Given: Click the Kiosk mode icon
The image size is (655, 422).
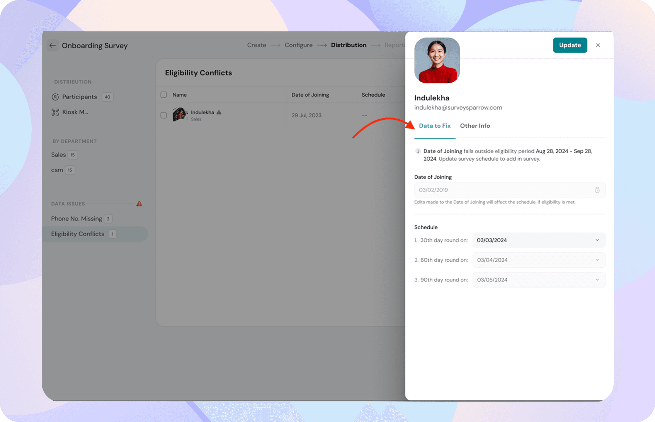Looking at the screenshot, I should [x=55, y=112].
